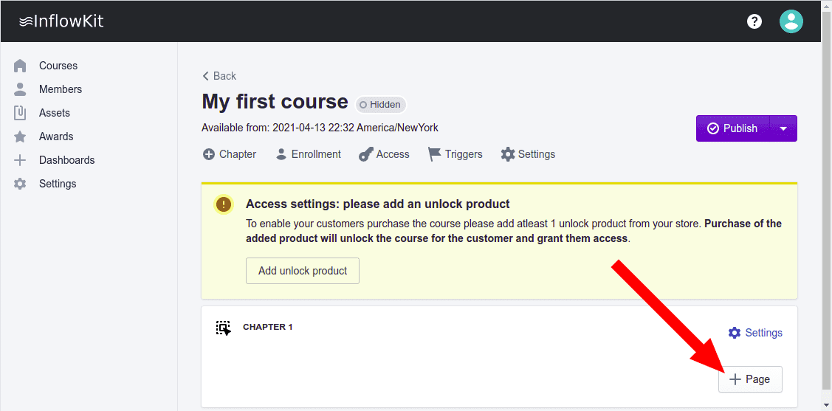The image size is (832, 411).
Task: Add a new Page to Chapter 1
Action: tap(749, 379)
